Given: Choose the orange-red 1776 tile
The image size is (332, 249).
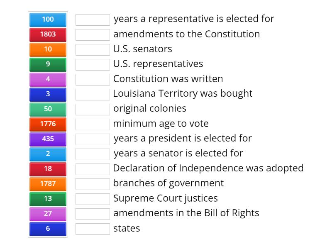Looking at the screenshot, I should pos(48,124).
